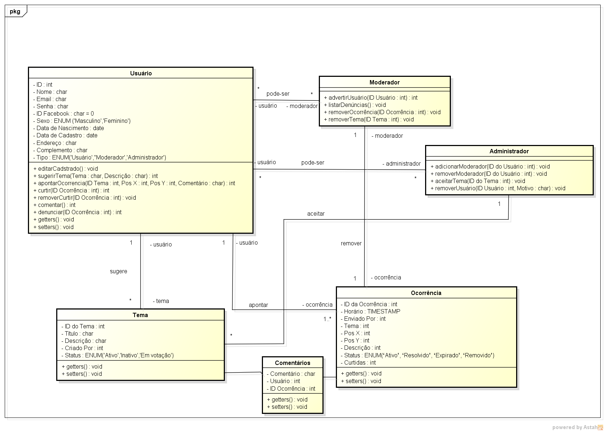Click the Administrador class name
Viewport: 605px width, 432px height.
click(509, 151)
